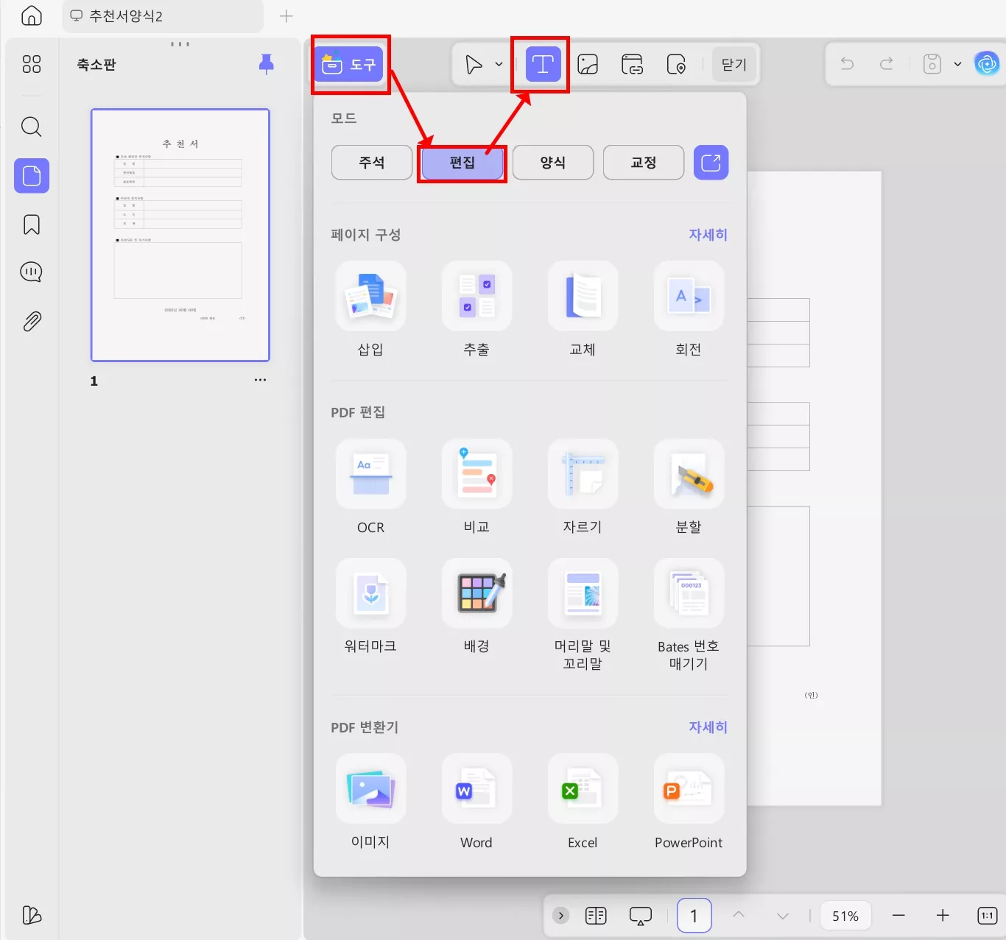Screen dimensions: 1006x940
Task: Click the page-with-pin tool icon in the toolbar
Action: point(676,65)
